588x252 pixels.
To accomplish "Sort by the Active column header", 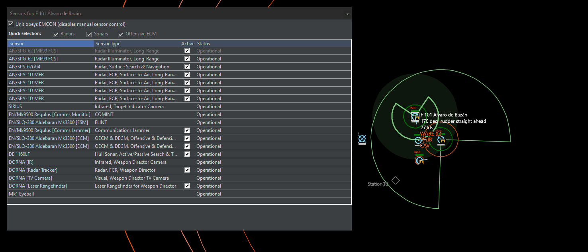I will [188, 44].
